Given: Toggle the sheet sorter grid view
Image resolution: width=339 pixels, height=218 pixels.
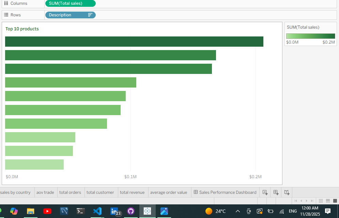Looking at the screenshot, I should (320, 201).
